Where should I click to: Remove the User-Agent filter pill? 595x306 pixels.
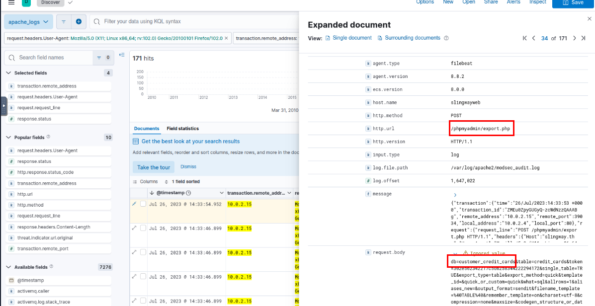click(x=227, y=38)
